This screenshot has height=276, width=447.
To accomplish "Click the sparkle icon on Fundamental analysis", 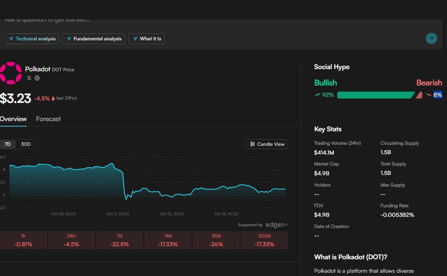I will coord(69,39).
